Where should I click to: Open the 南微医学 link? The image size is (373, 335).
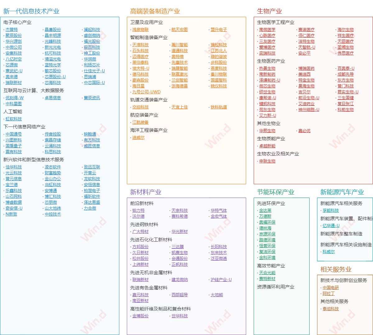(x=267, y=30)
